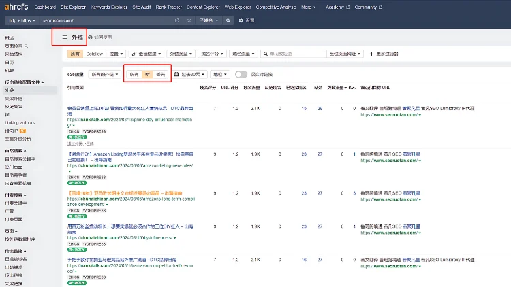Click the seoruofan.com URL input field
The height and width of the screenshot is (287, 511).
pyautogui.click(x=106, y=20)
